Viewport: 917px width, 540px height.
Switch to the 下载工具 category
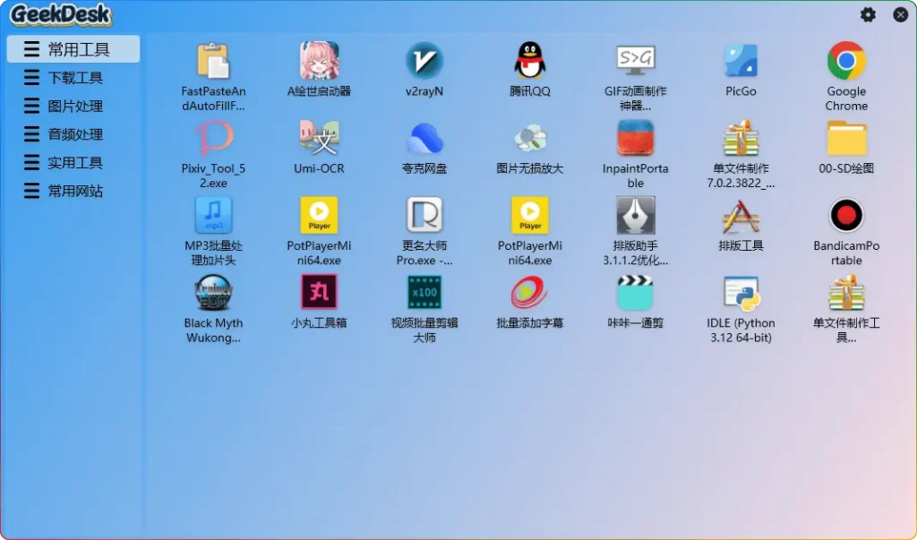point(73,77)
